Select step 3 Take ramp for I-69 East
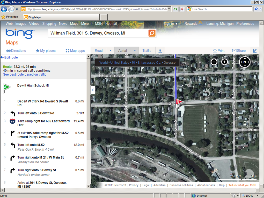 44,123
